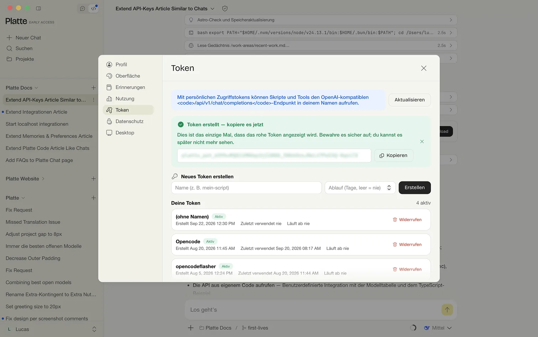Click Aktualisieren to refresh tokens
Viewport: 538px width, 337px height.
click(x=410, y=100)
